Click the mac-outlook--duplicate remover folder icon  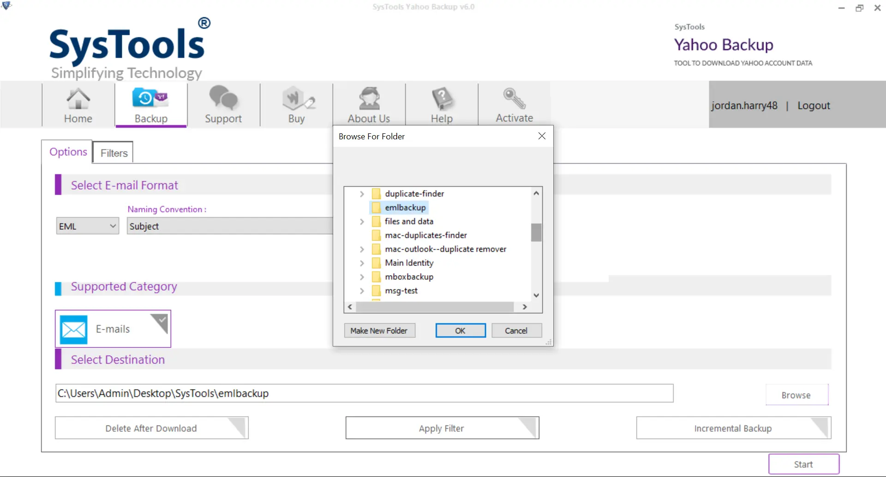pyautogui.click(x=377, y=249)
